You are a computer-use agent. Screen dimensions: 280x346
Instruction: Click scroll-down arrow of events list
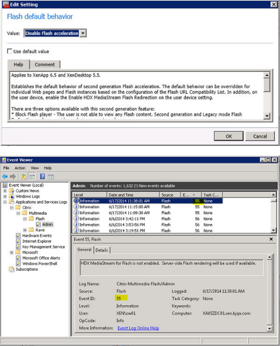(x=273, y=230)
